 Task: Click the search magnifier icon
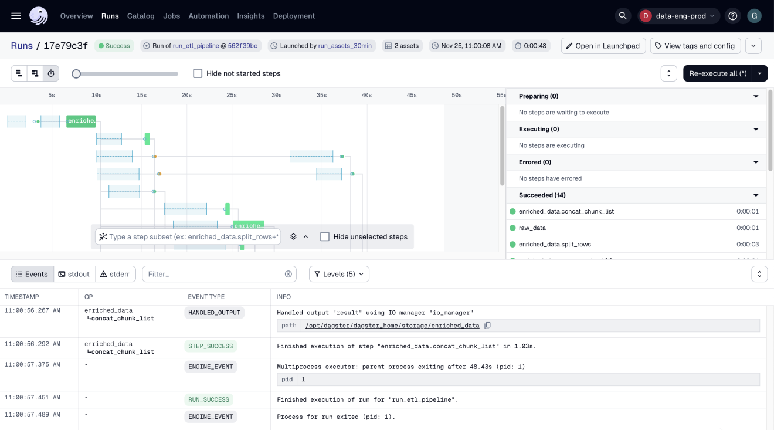pos(623,16)
